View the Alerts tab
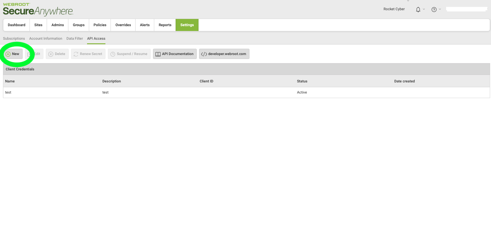 coord(145,25)
